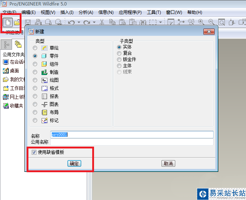The image size is (246, 200).
Task: Select the 布局 type radio button
Action: click(35, 112)
